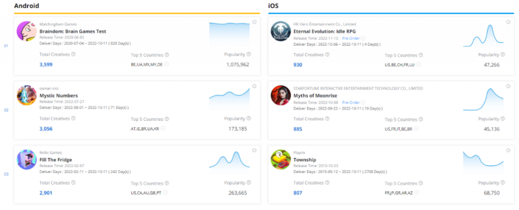Expand country list BE,UA,MX,MY,DE
Screen dimensions: 519x210
[x=166, y=64]
